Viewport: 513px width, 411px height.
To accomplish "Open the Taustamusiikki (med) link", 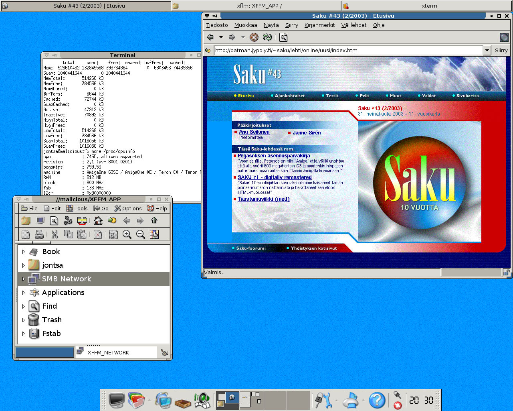I will [263, 199].
